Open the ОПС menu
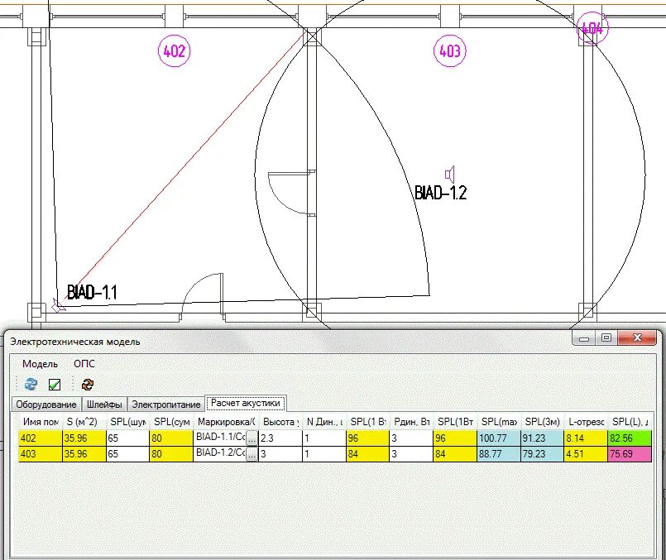The height and width of the screenshot is (560, 666). [84, 364]
